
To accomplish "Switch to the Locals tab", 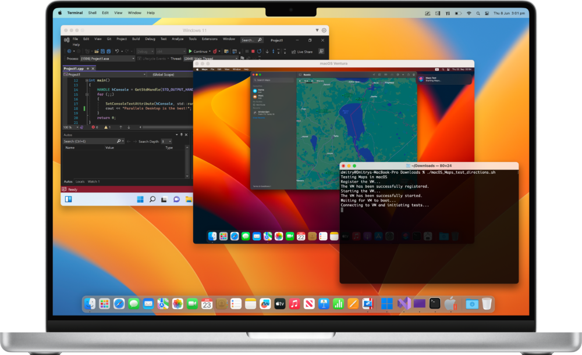I will tap(80, 181).
